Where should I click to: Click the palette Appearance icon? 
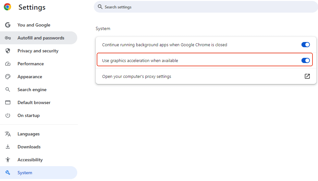pos(8,77)
